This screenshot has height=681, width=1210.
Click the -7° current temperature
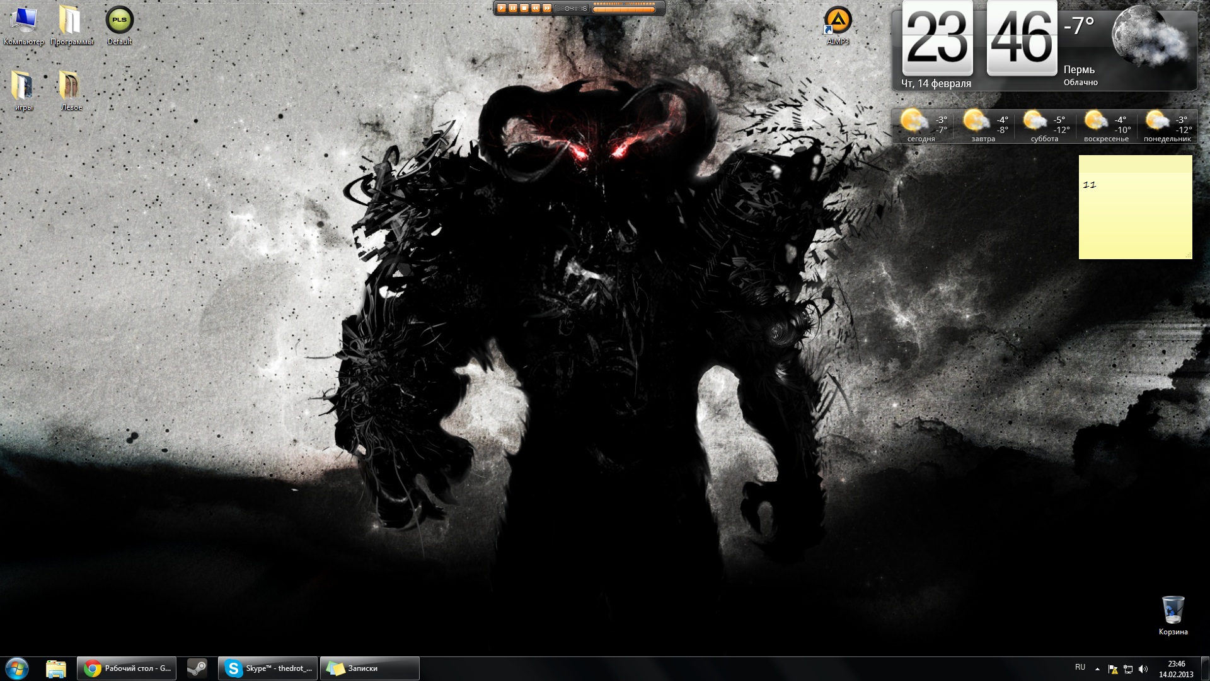[1079, 26]
